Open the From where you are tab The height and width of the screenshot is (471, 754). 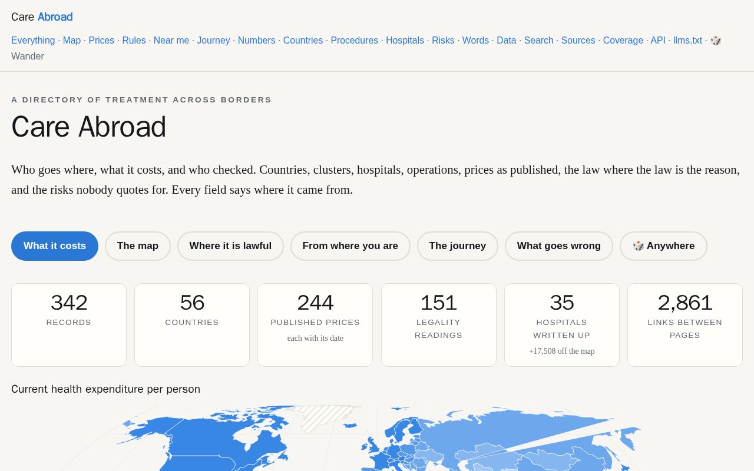click(350, 246)
